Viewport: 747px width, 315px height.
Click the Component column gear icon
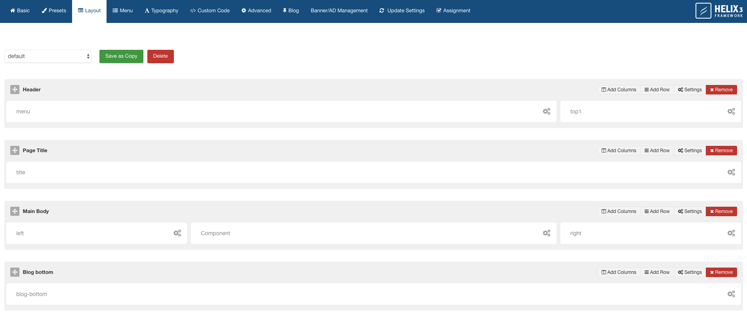[547, 233]
